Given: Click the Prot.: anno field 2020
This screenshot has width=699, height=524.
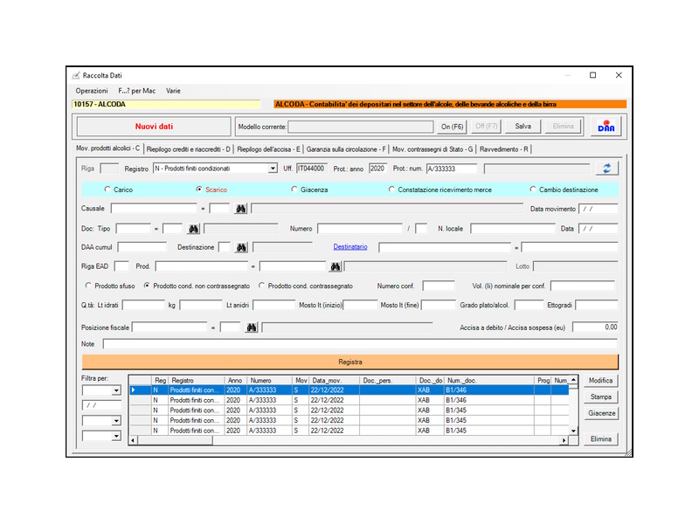Looking at the screenshot, I should [x=377, y=169].
